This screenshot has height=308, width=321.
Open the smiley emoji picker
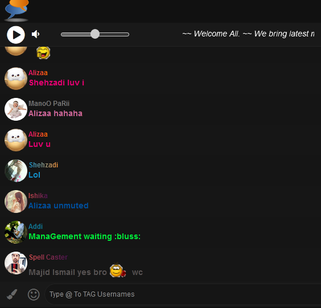34,294
